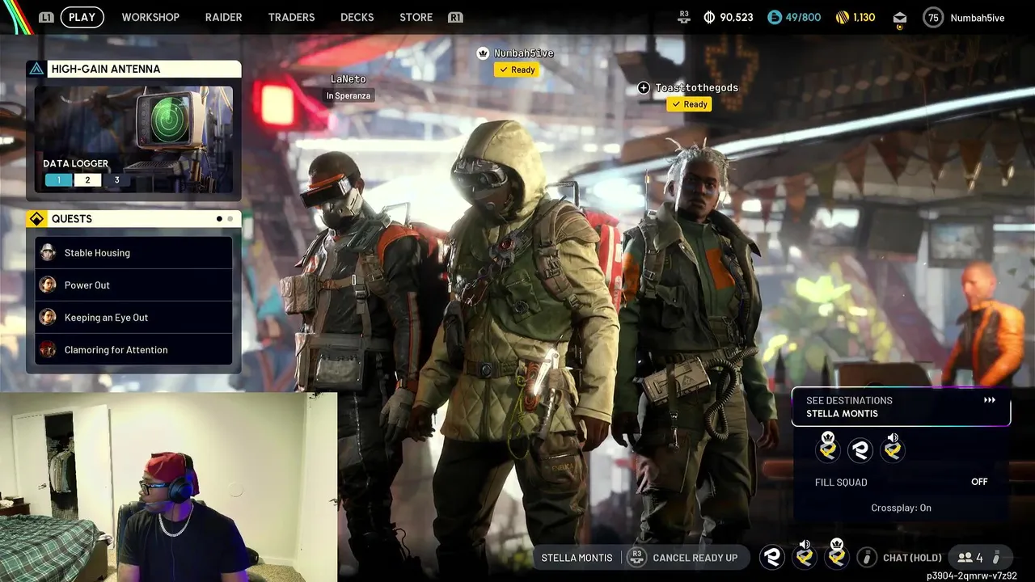
Task: Open the Keeping an Eye Out quest
Action: point(133,317)
